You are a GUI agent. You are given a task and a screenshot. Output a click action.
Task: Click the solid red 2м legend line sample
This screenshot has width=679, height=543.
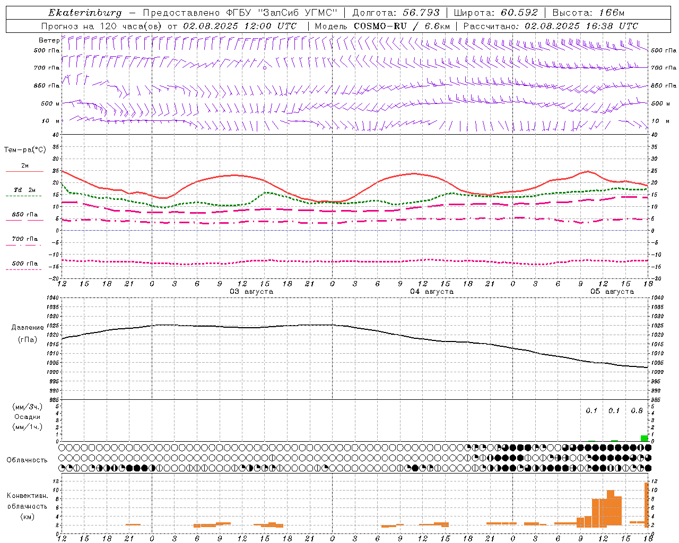pyautogui.click(x=24, y=171)
